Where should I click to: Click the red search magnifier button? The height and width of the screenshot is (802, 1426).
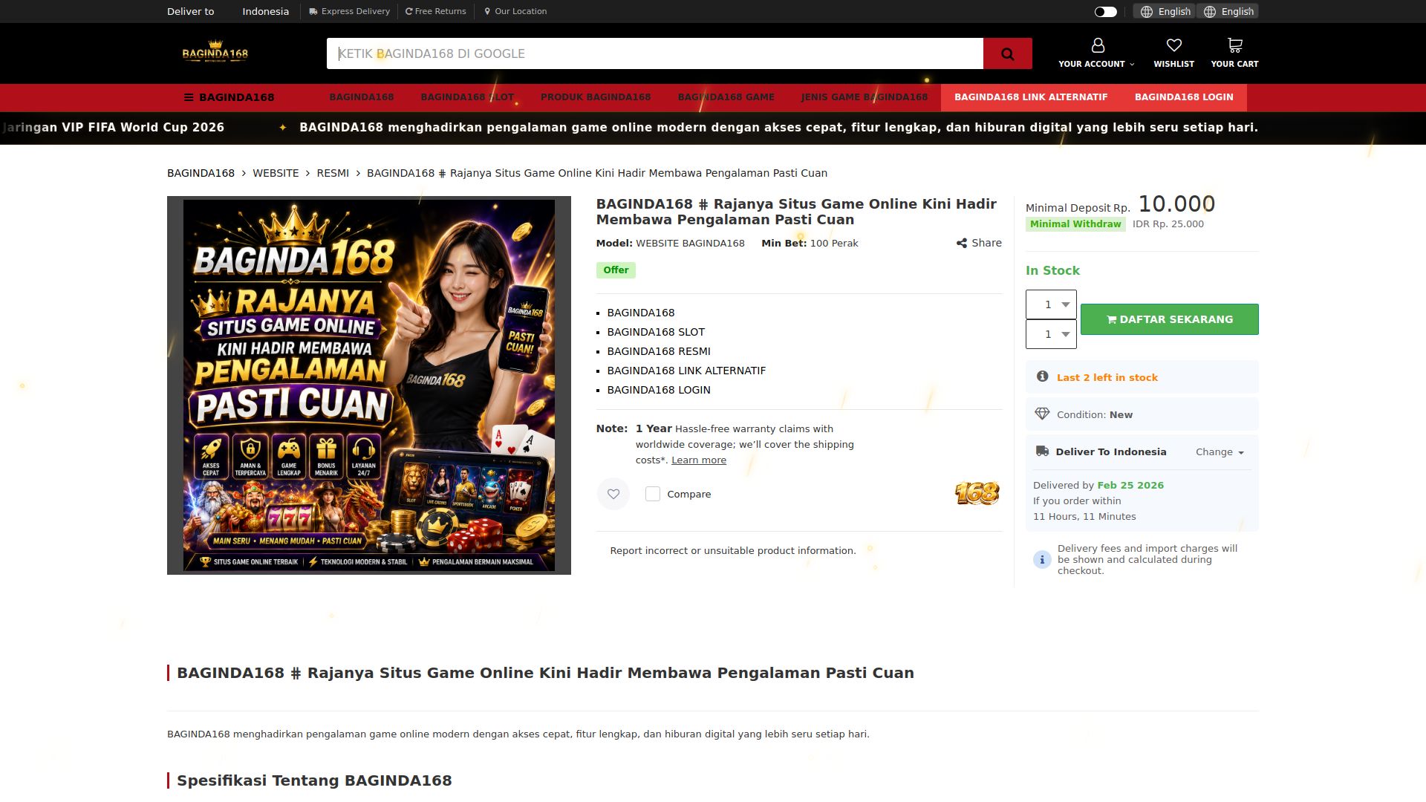pos(1007,53)
